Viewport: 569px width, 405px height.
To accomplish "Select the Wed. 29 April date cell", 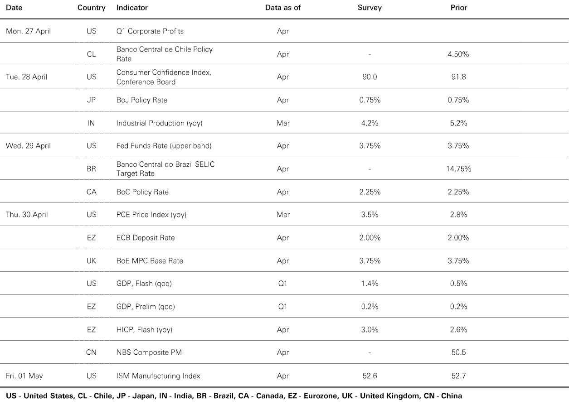I will (28, 146).
